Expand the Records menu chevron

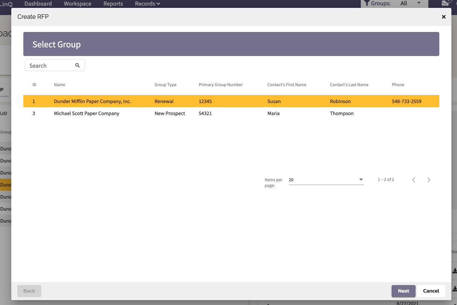[x=158, y=4]
